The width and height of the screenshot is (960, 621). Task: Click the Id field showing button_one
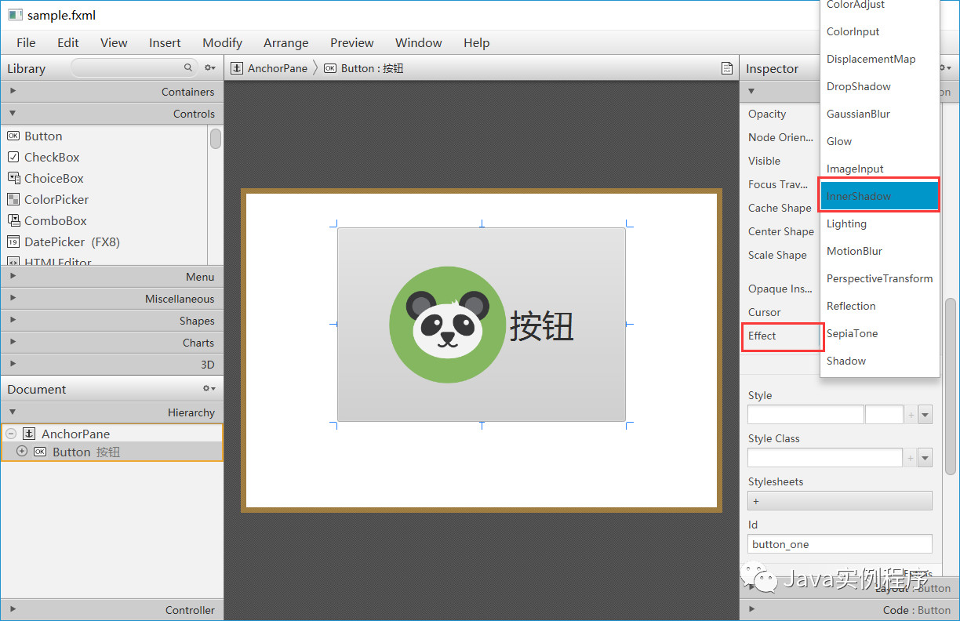839,543
